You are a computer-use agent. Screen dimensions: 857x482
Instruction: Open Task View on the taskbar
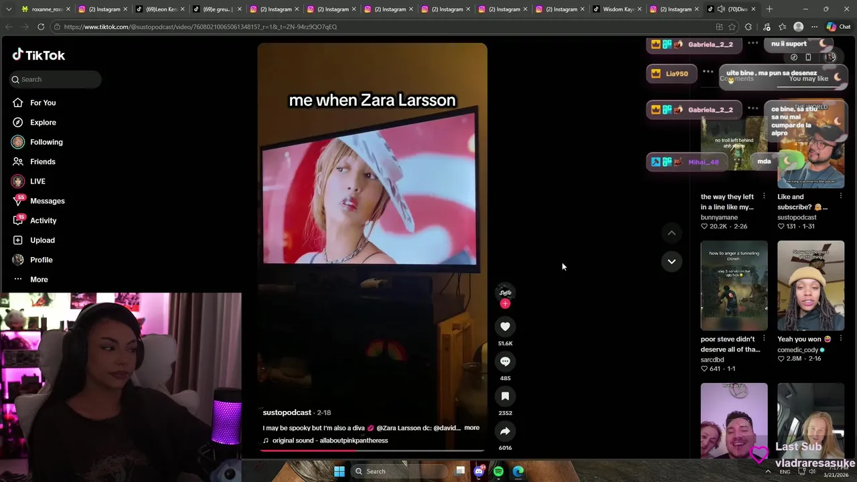click(460, 471)
